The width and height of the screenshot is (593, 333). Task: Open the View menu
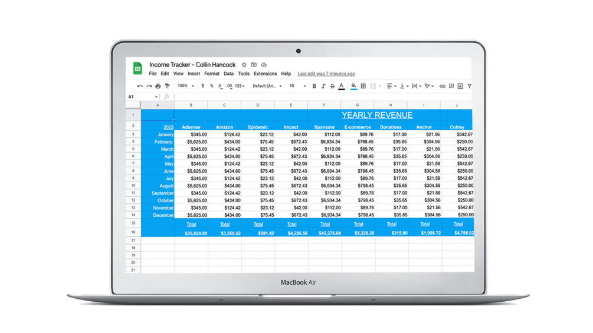coord(178,74)
